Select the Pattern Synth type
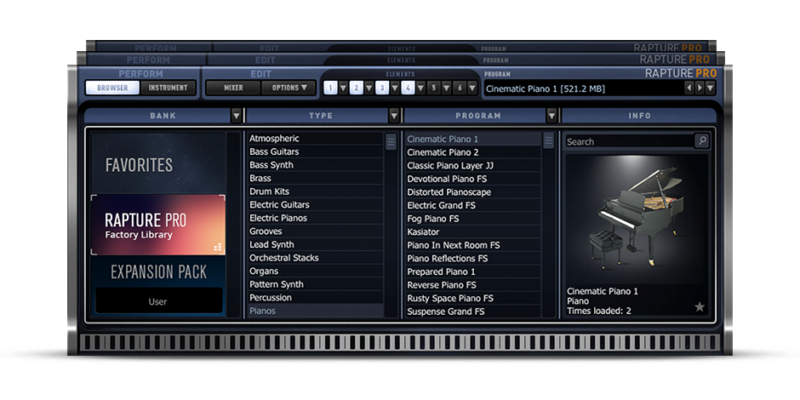This screenshot has height=400, width=800. click(x=315, y=284)
